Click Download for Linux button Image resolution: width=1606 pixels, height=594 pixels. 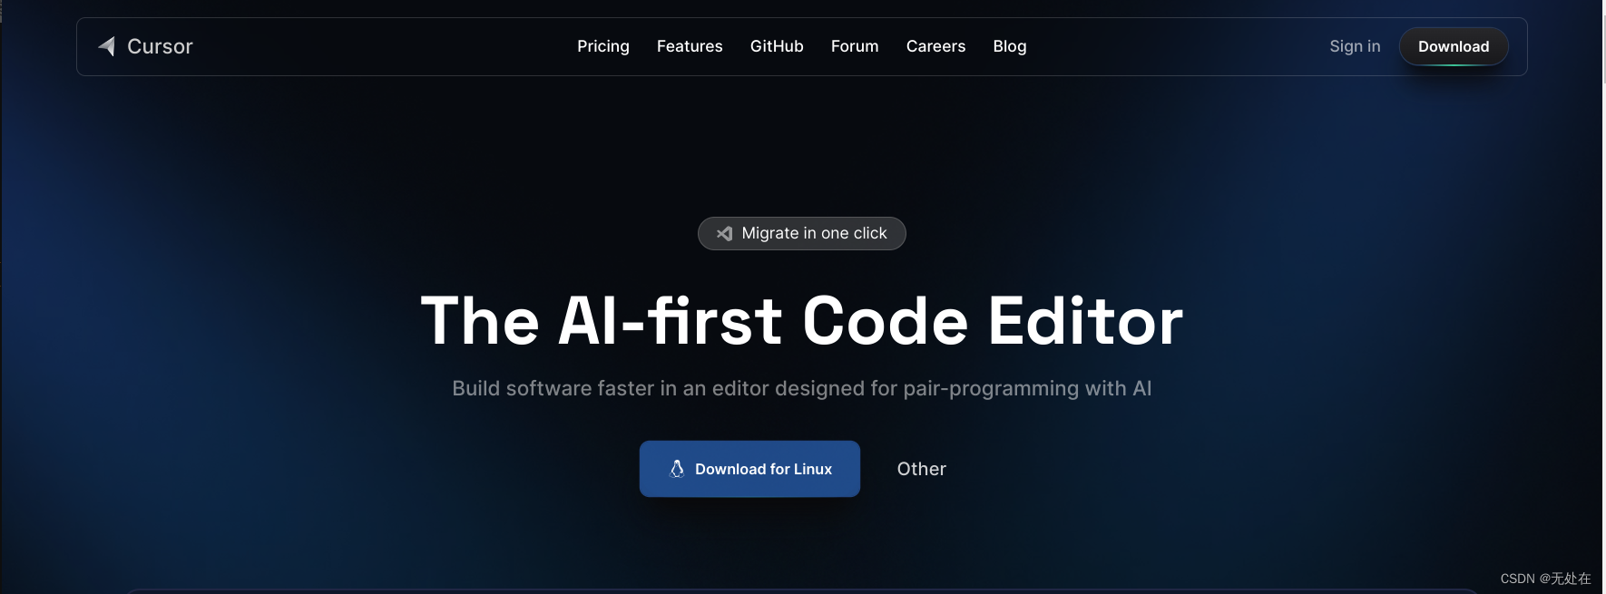749,469
